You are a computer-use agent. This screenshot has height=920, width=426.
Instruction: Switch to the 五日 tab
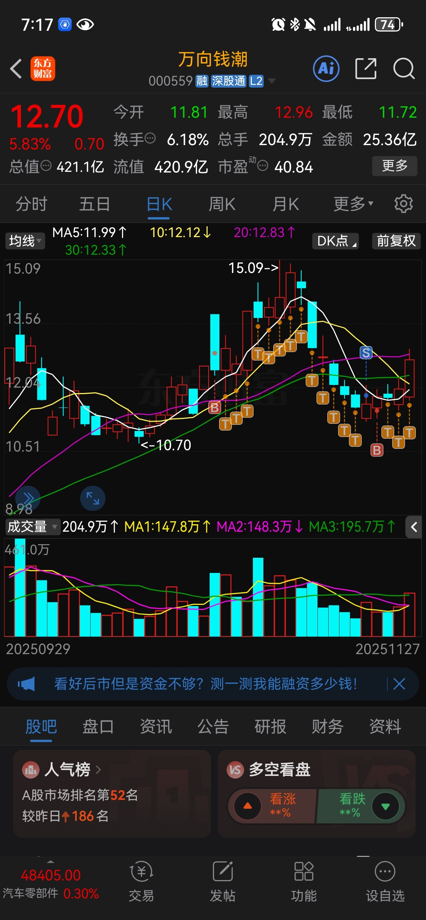click(x=95, y=204)
